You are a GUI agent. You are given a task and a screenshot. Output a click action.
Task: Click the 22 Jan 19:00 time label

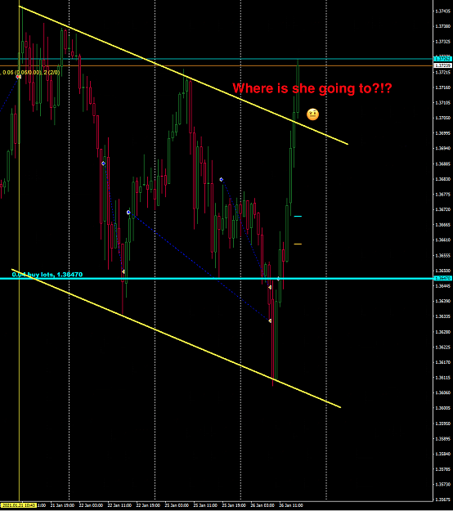pyautogui.click(x=148, y=505)
